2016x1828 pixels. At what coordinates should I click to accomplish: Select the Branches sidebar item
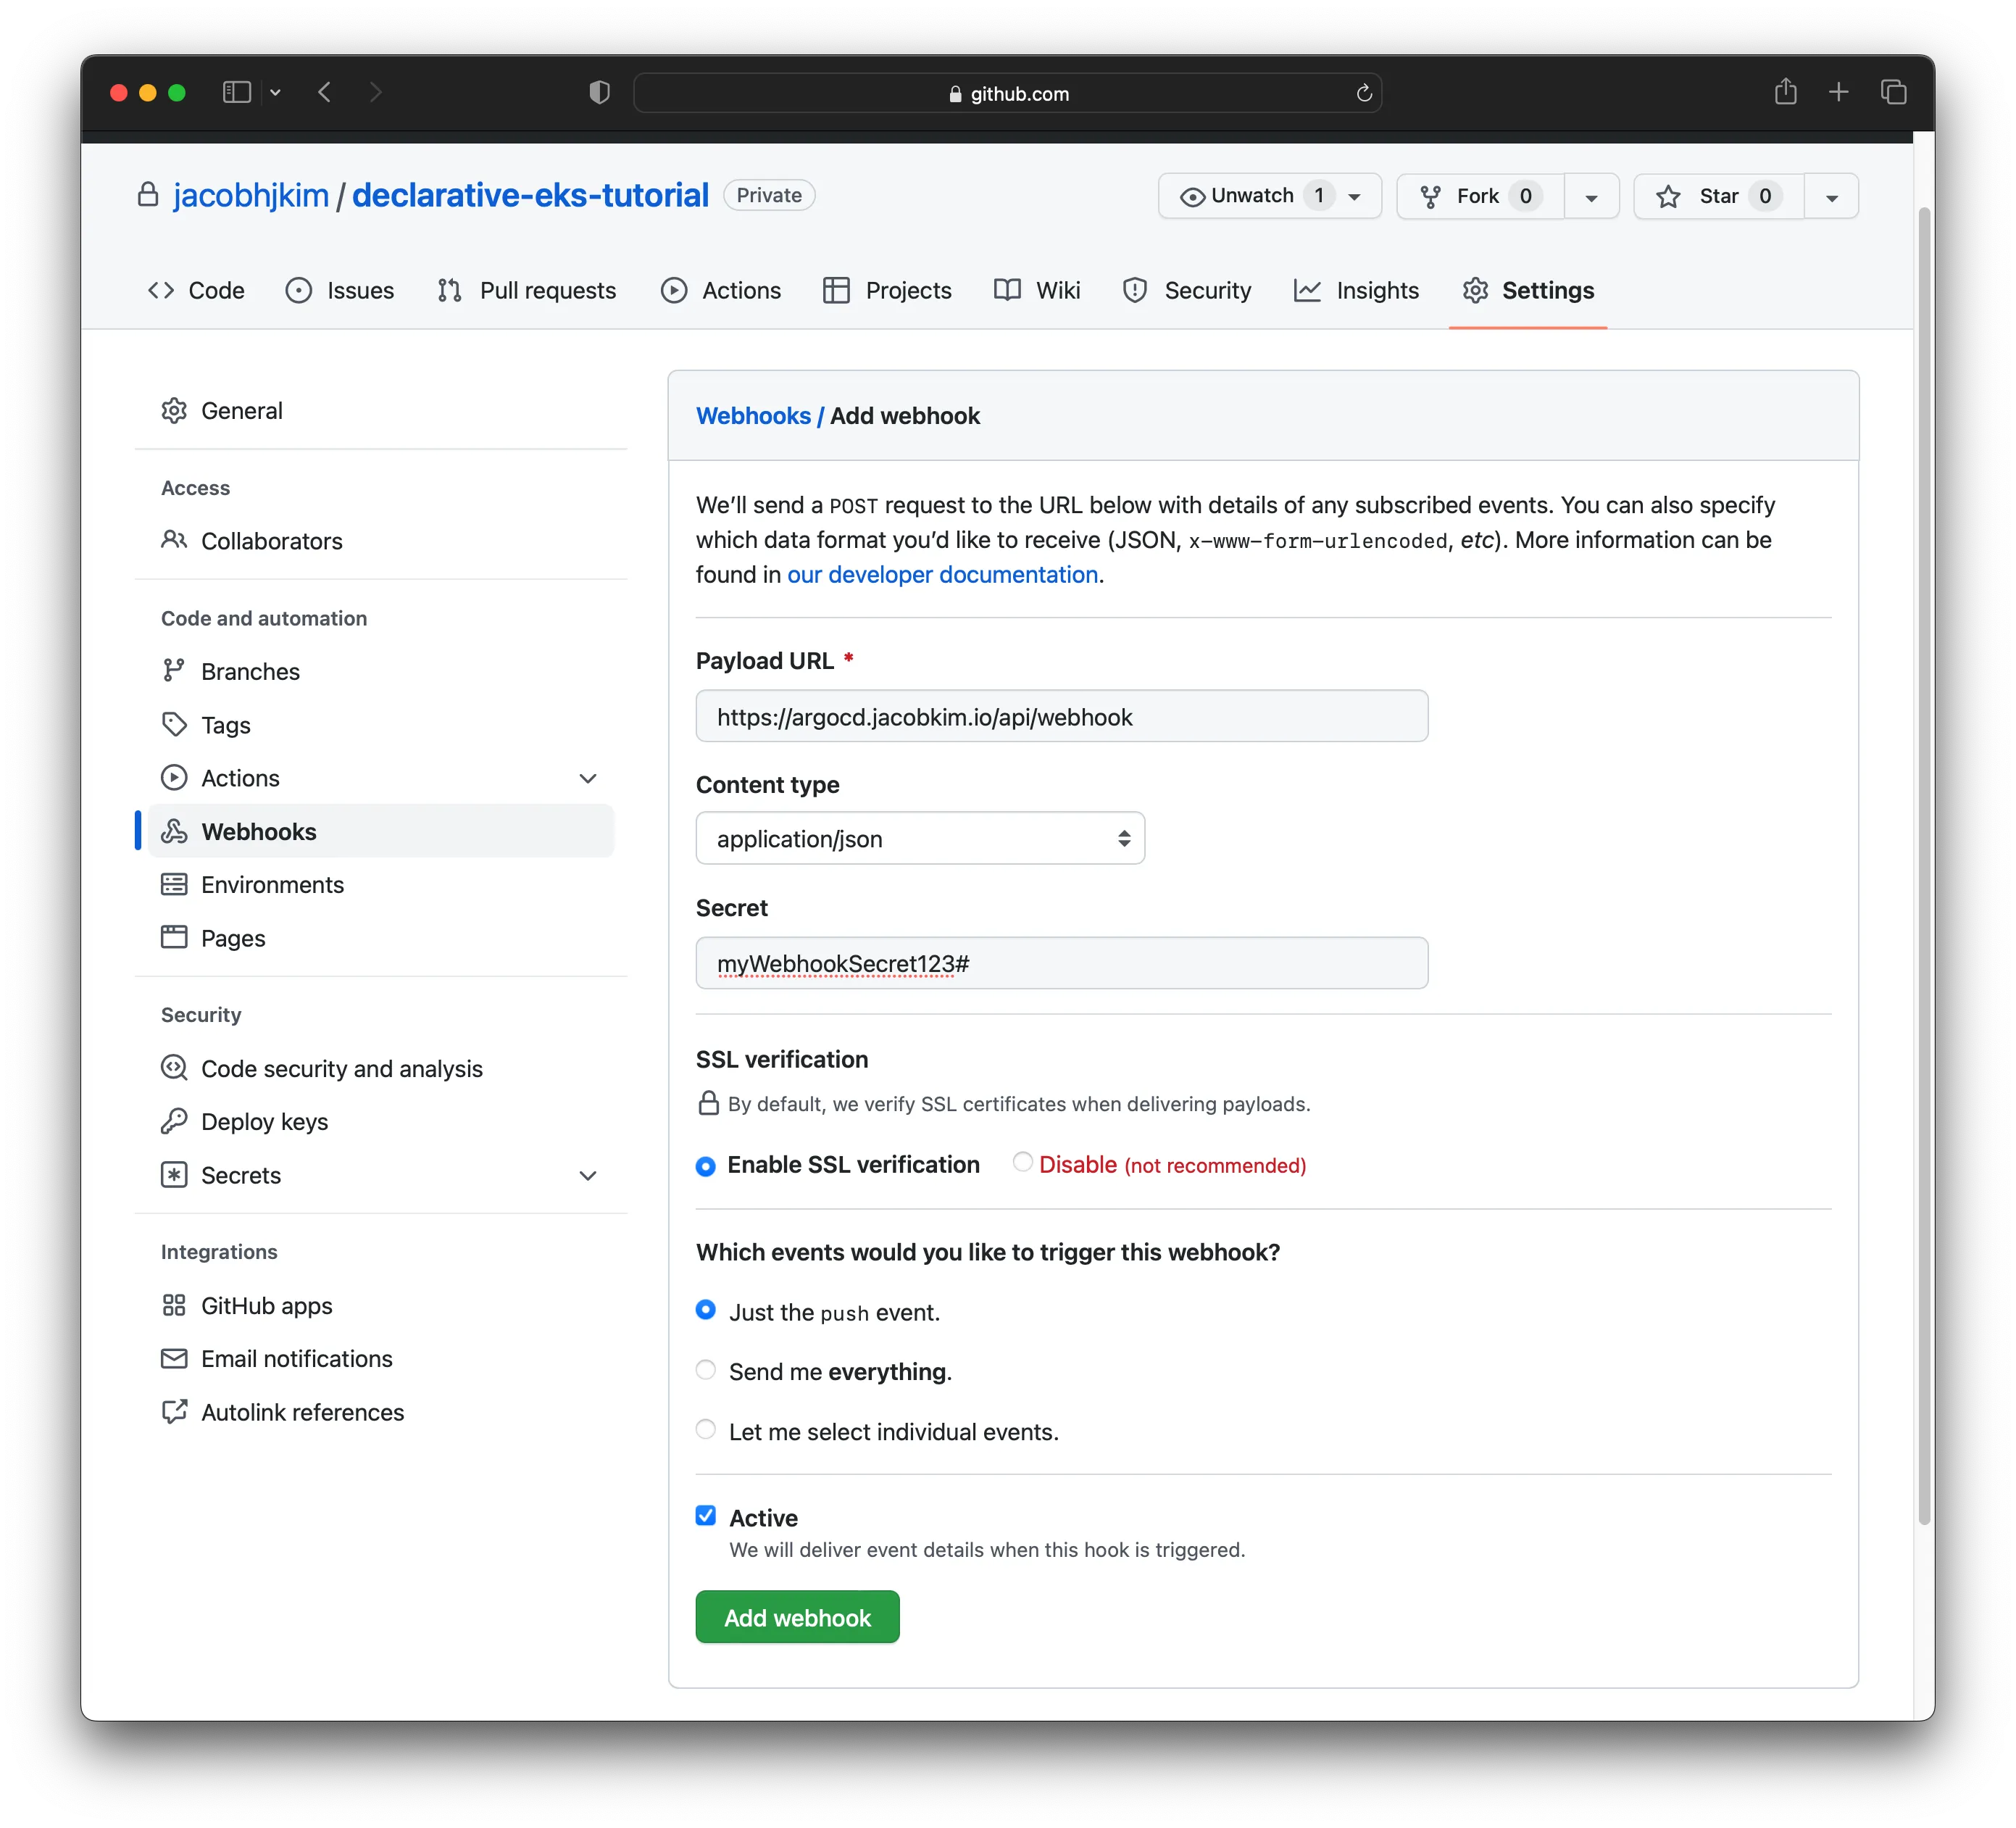[249, 671]
